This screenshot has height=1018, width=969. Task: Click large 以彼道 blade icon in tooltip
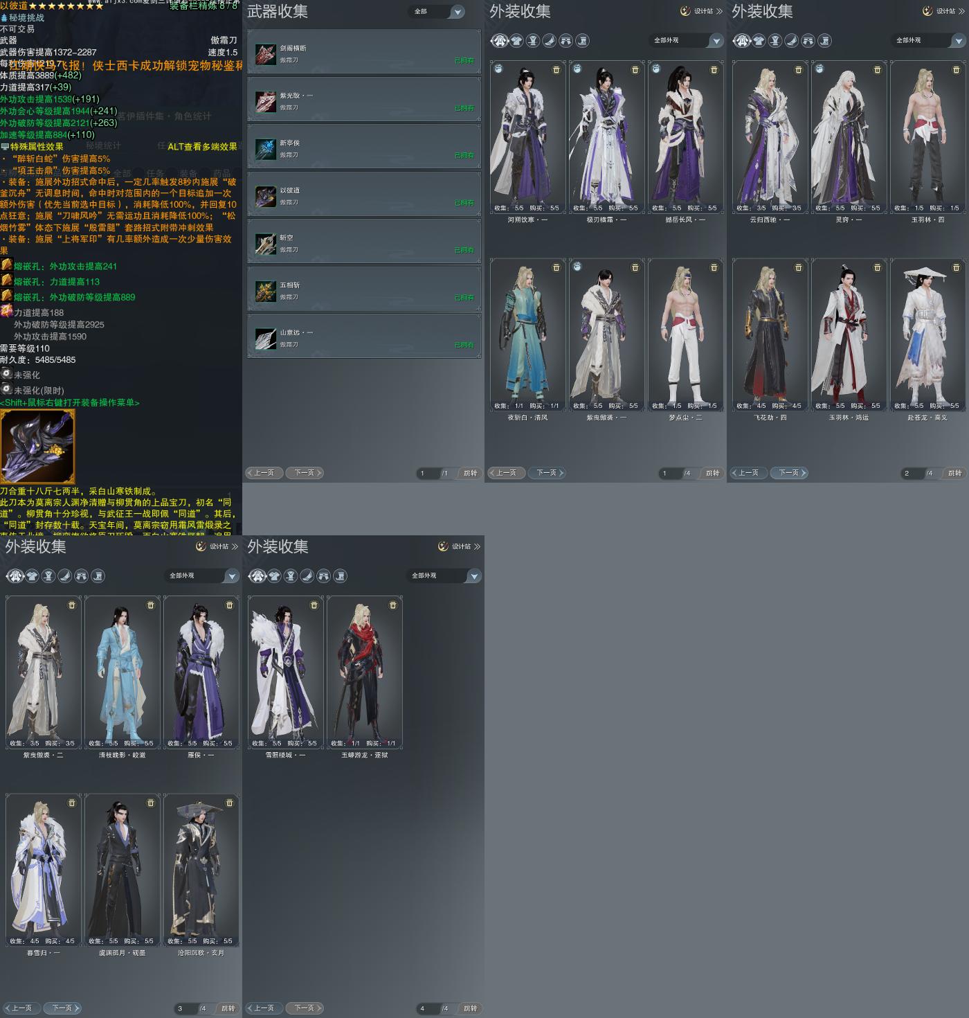[x=37, y=447]
